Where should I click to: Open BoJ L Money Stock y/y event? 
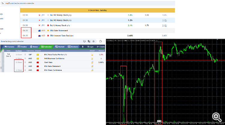pos(60,25)
